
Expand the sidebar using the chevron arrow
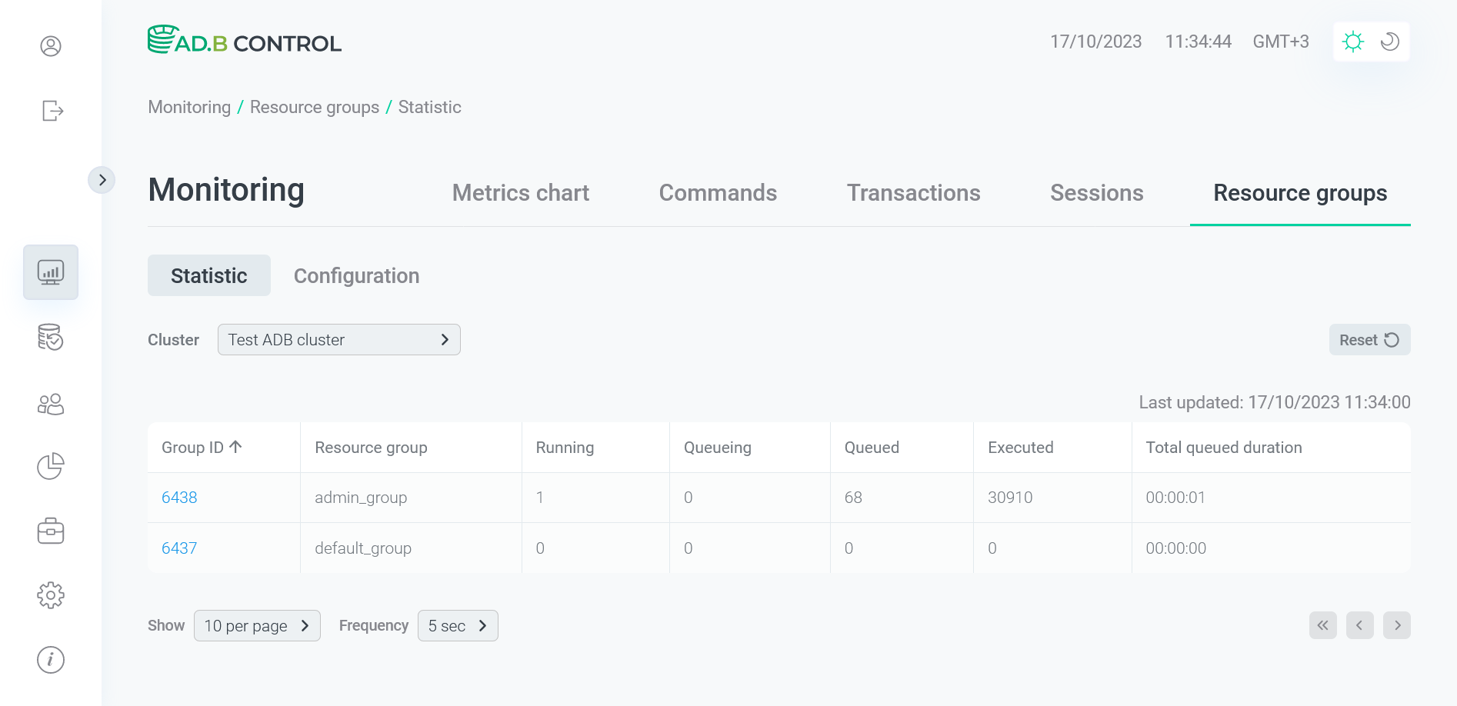pyautogui.click(x=102, y=179)
